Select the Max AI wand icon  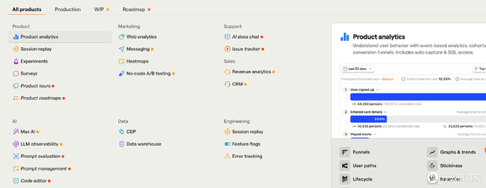pyautogui.click(x=16, y=132)
